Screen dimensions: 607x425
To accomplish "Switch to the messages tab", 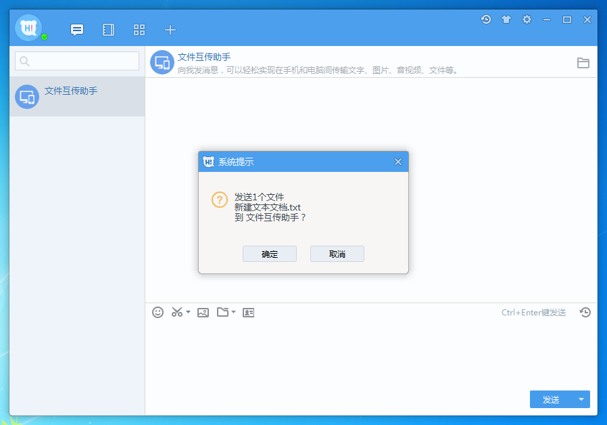I will coord(76,30).
